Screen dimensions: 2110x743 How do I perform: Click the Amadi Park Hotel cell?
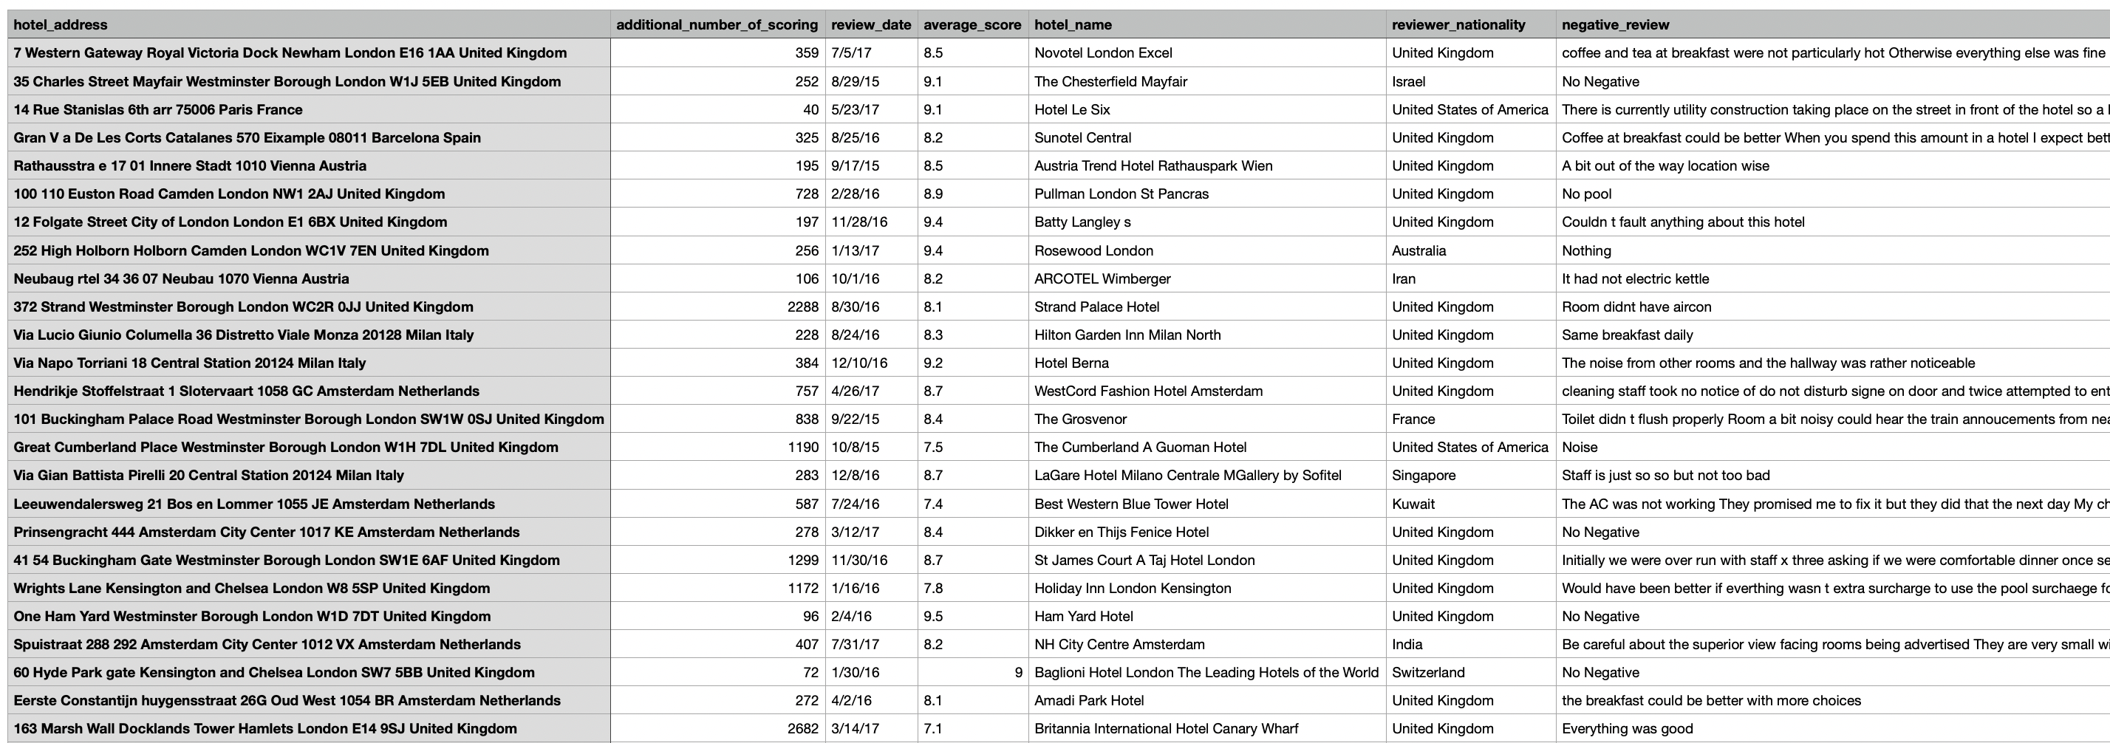coord(1207,700)
